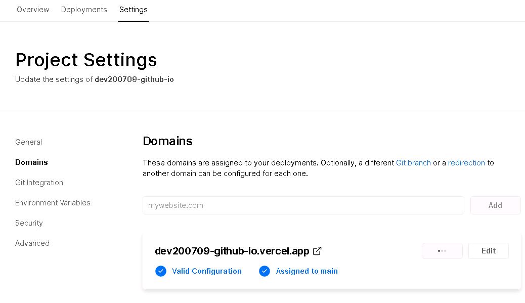525x303 pixels.
Task: Open Environment Variables section
Action: coord(53,203)
